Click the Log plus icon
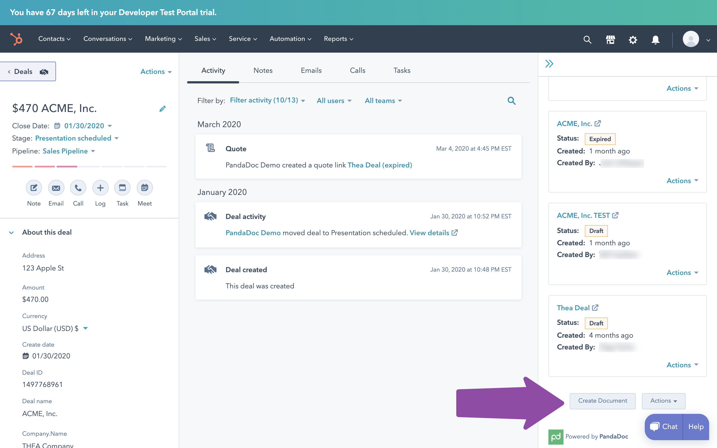Viewport: 717px width, 448px height. (x=101, y=188)
